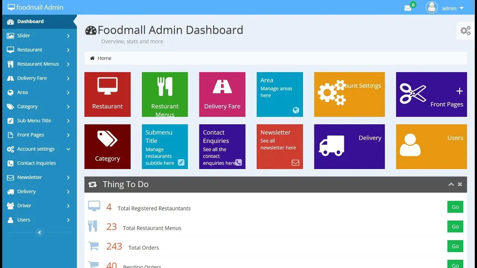This screenshot has width=477, height=268.
Task: Open the Area manage areas tile
Action: (x=280, y=95)
